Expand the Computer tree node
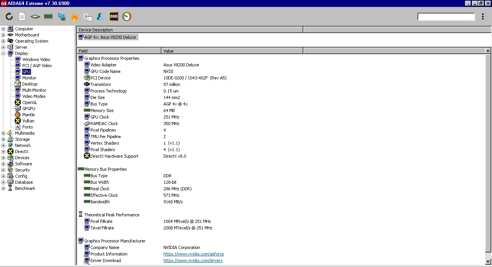Viewport: 492px width, 267px height. 3,29
